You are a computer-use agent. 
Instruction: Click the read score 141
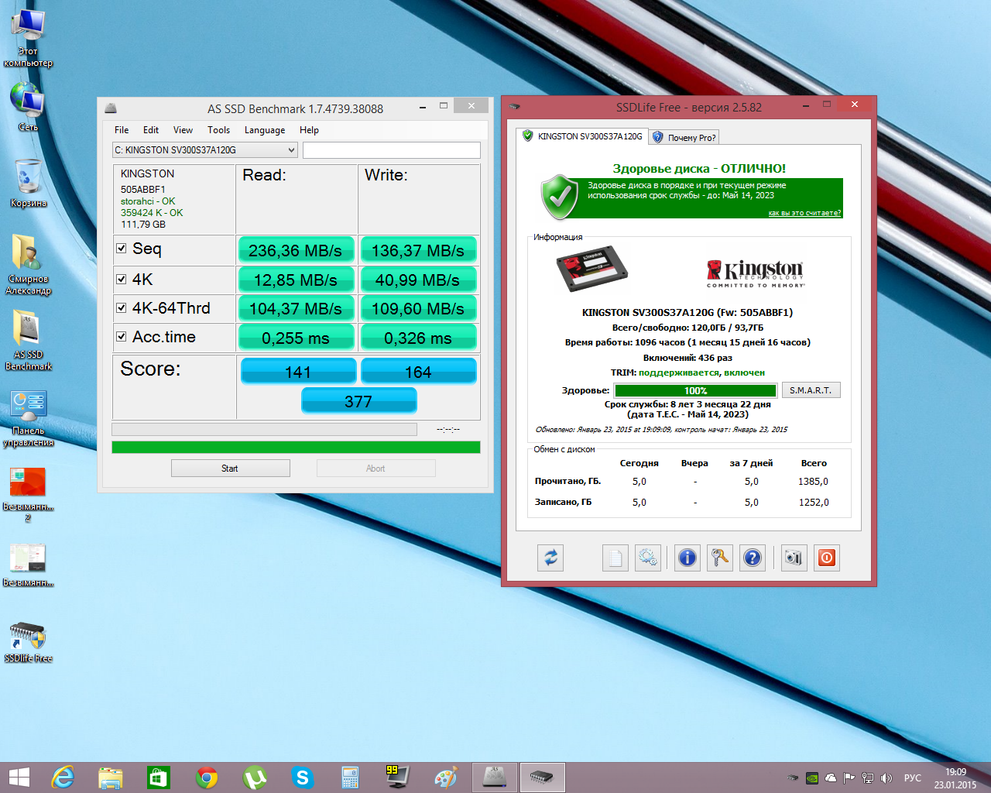298,372
